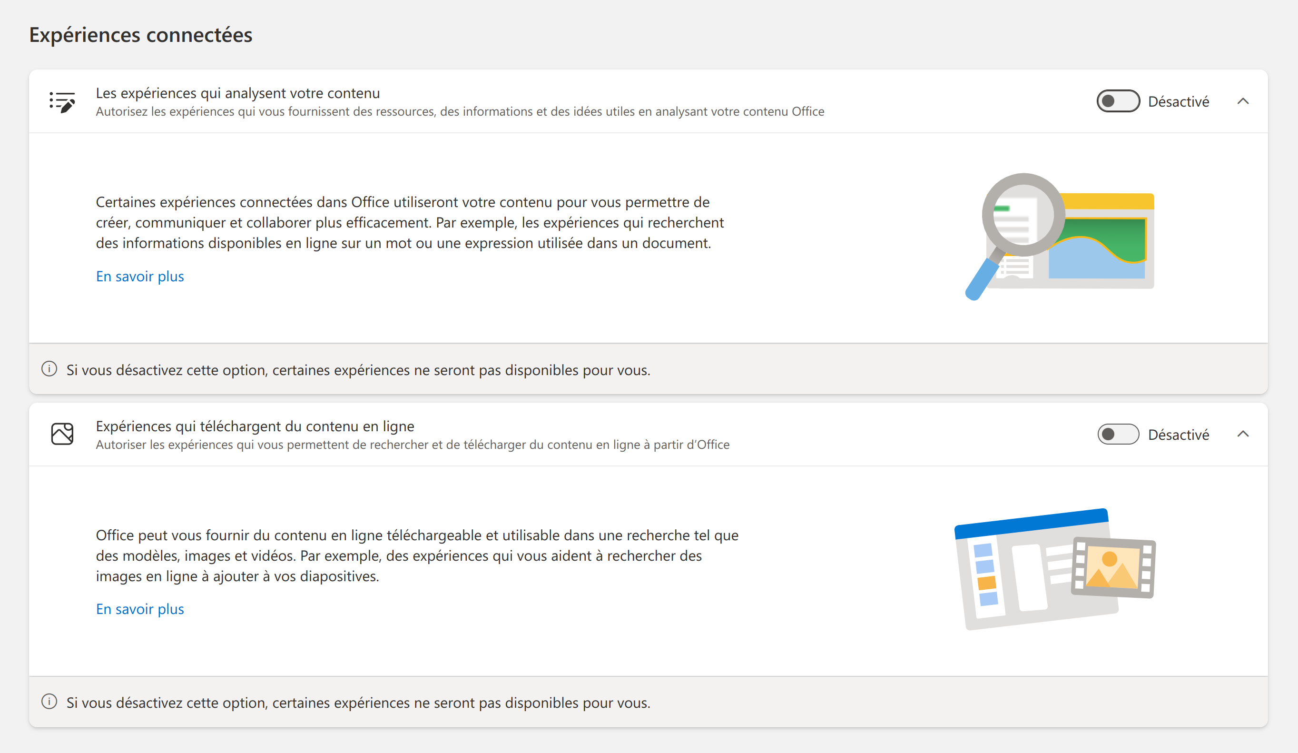Screen dimensions: 1298x753
Task: Collapse the online content section chevron
Action: pyautogui.click(x=1243, y=434)
